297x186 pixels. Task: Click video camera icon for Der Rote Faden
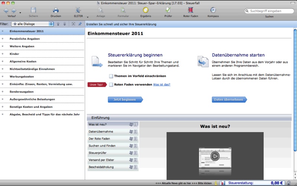pos(131,139)
